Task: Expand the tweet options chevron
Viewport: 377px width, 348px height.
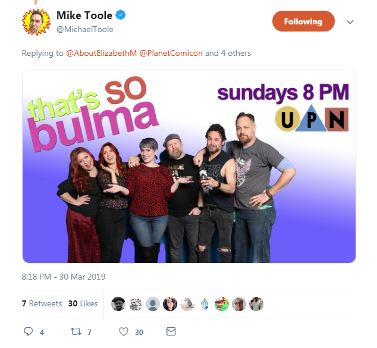Action: click(x=350, y=22)
